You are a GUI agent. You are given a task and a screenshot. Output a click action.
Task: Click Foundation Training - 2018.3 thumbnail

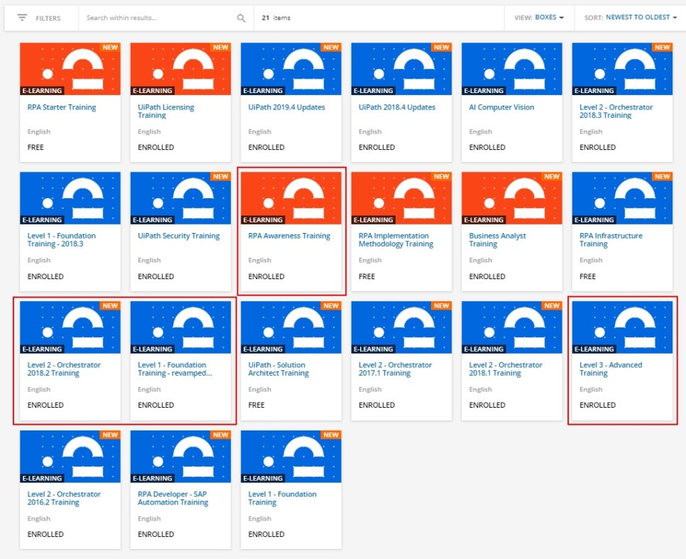(x=70, y=198)
